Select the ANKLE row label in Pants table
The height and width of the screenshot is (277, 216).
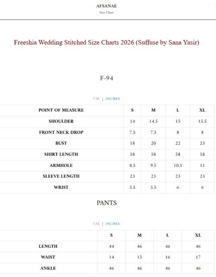[48, 268]
